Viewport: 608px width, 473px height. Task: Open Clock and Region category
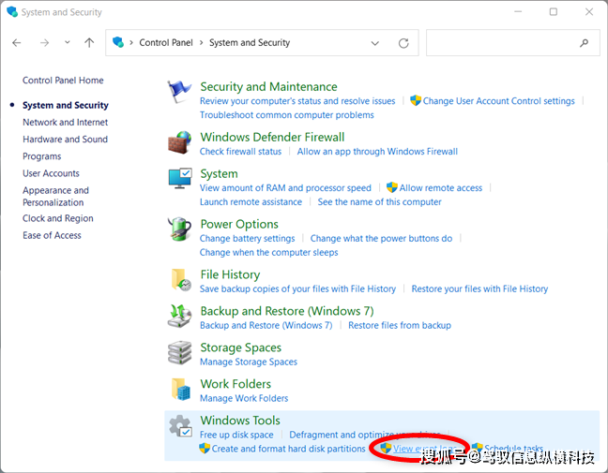(x=58, y=218)
